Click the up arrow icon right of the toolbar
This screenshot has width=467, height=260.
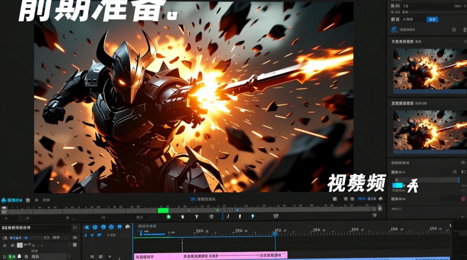tap(380, 199)
